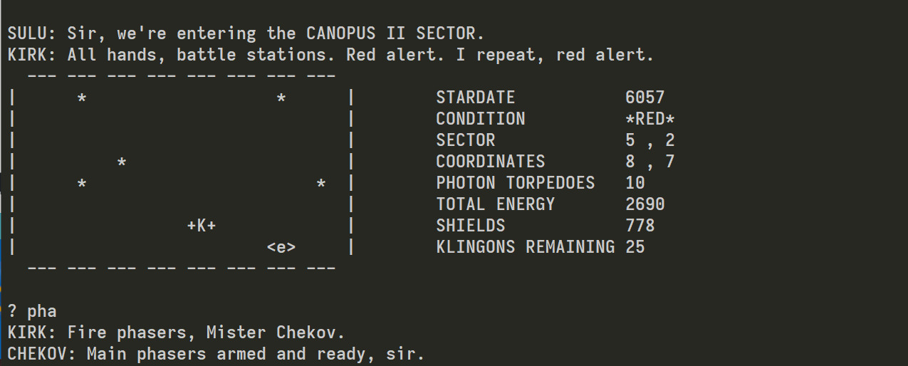Select the STARDATE label
Viewport: 908px width, 366px height.
[x=475, y=98]
